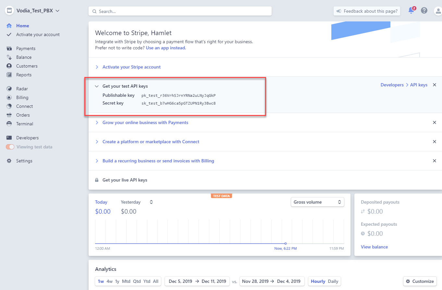442x290 pixels.
Task: Open the Dec 5 to Dec 11, 2019 date picker
Action: pyautogui.click(x=197, y=281)
